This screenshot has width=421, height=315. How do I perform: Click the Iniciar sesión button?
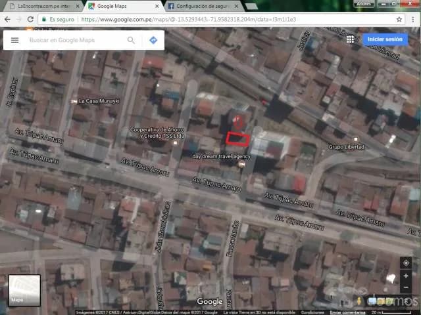tap(385, 39)
